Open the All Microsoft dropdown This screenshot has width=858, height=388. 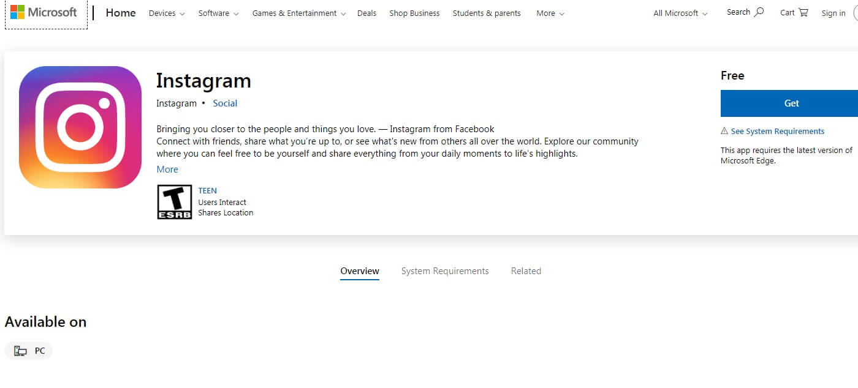coord(680,13)
